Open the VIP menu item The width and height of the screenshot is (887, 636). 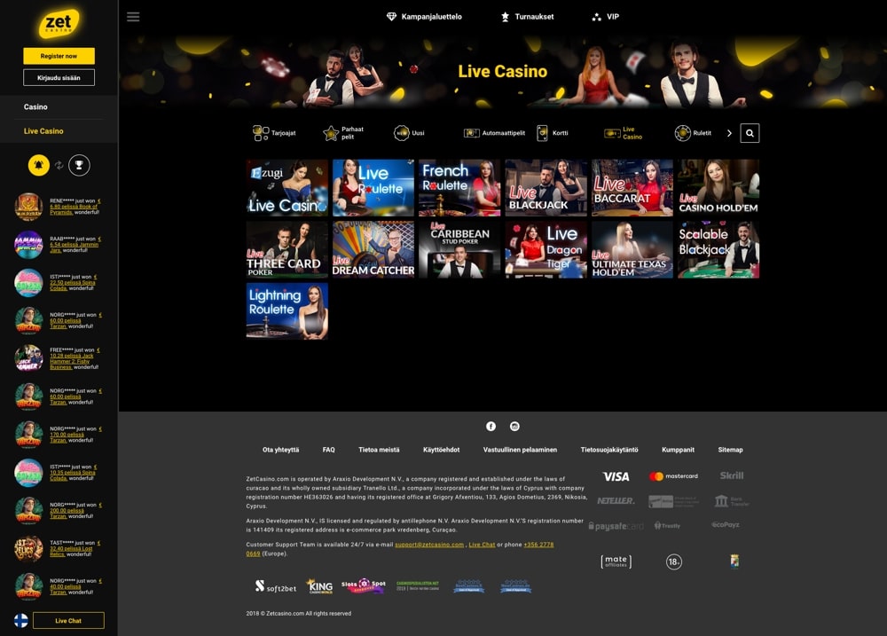[x=605, y=17]
